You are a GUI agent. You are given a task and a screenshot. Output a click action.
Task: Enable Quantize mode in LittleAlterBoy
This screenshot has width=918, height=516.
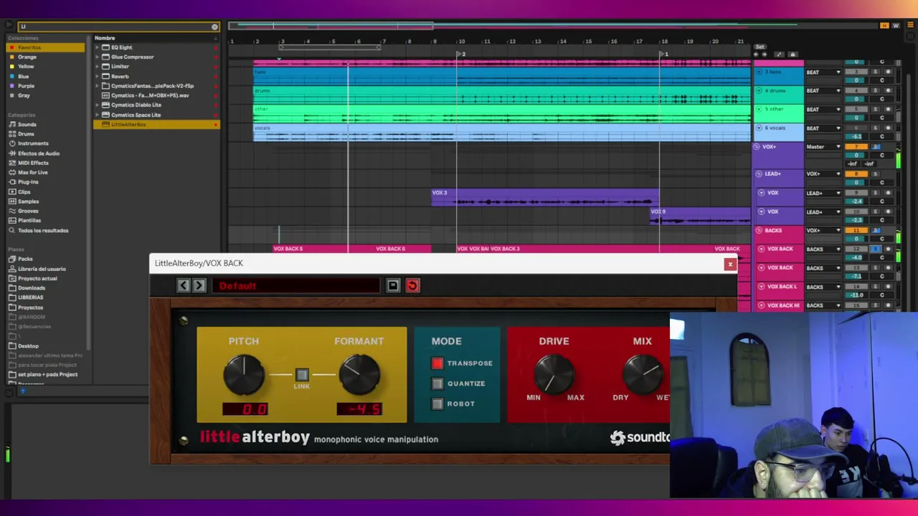pos(437,383)
